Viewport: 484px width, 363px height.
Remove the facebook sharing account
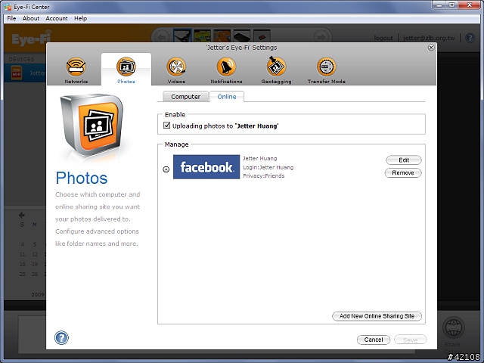coord(403,173)
